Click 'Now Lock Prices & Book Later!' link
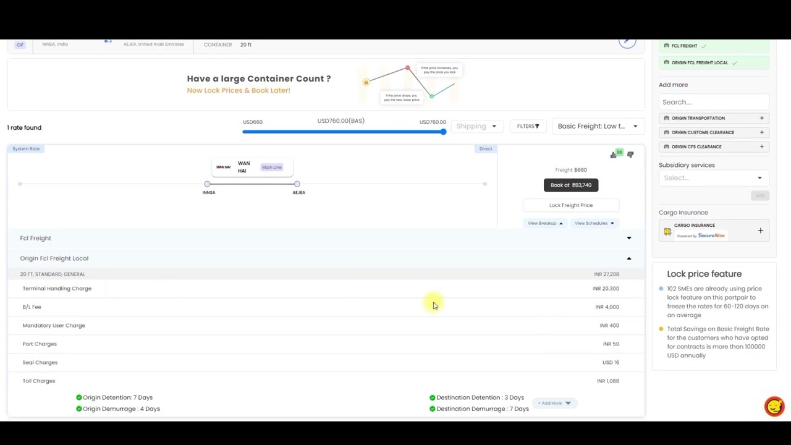The height and width of the screenshot is (445, 791). [x=239, y=90]
